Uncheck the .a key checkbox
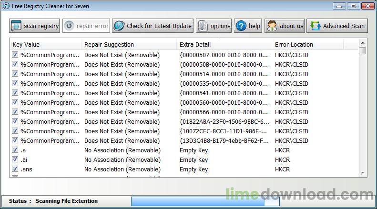The height and width of the screenshot is (209, 377). point(15,150)
